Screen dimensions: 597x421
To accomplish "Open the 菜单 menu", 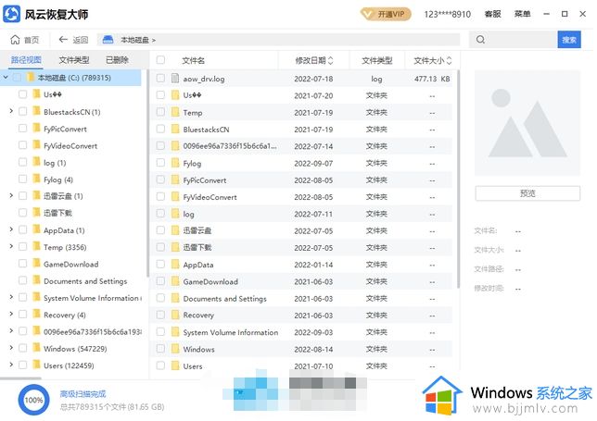I will (x=522, y=14).
